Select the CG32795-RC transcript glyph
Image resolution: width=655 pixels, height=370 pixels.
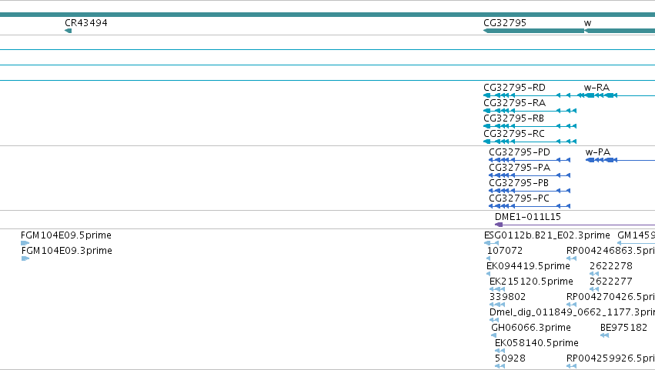coord(530,142)
